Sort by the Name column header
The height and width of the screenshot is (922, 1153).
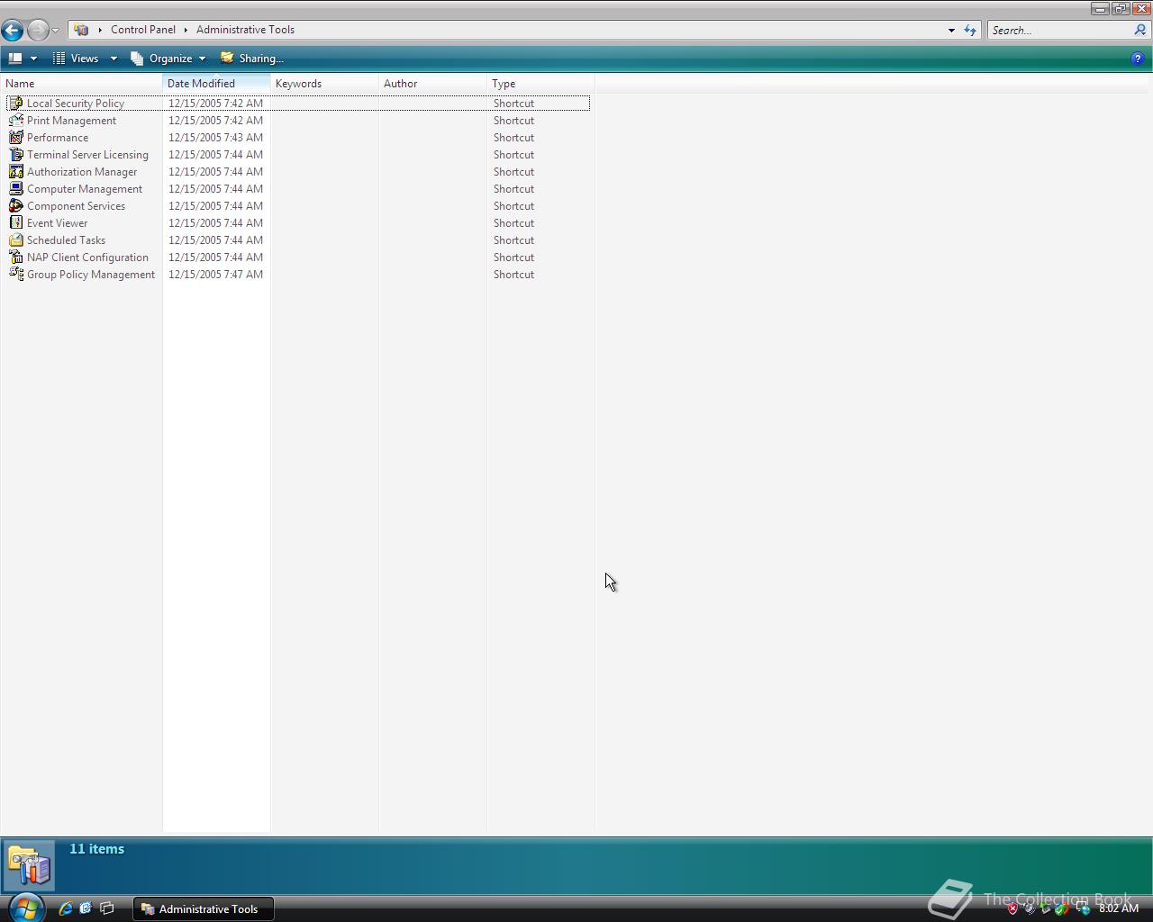(x=81, y=84)
